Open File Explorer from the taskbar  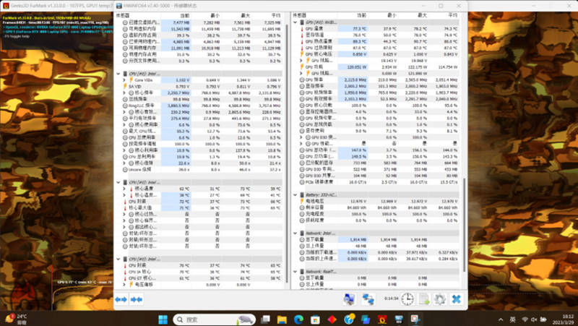(282, 319)
